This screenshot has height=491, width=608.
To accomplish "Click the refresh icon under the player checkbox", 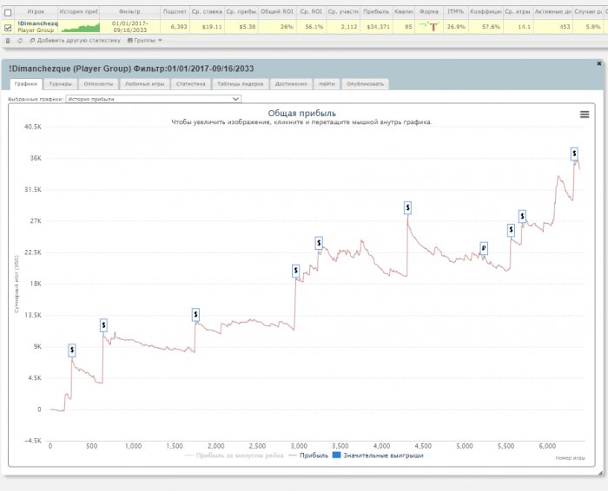I will 19,40.
